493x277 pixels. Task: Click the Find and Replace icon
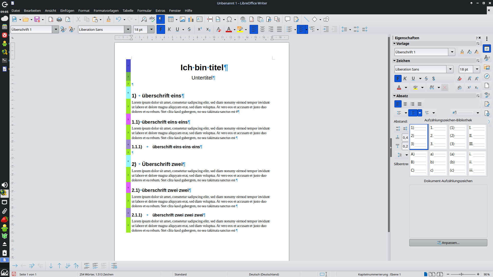pyautogui.click(x=144, y=19)
